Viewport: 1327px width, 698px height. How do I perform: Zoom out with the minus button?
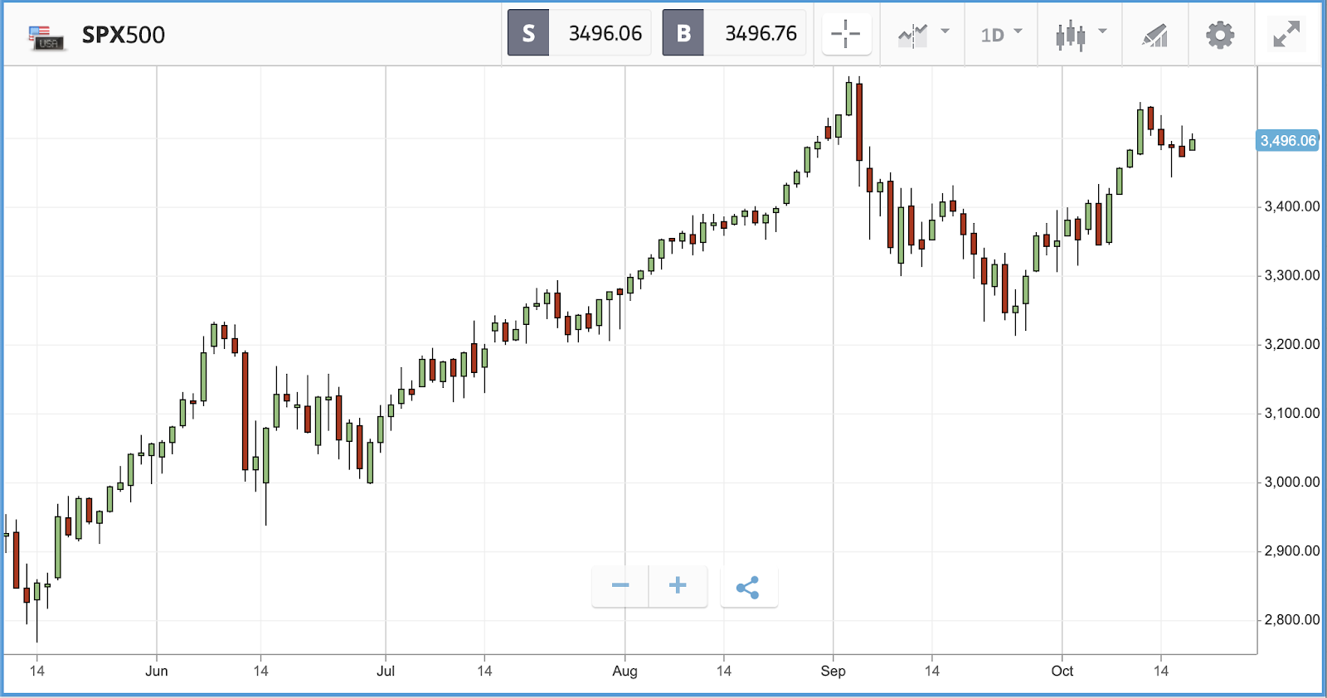[x=620, y=586]
